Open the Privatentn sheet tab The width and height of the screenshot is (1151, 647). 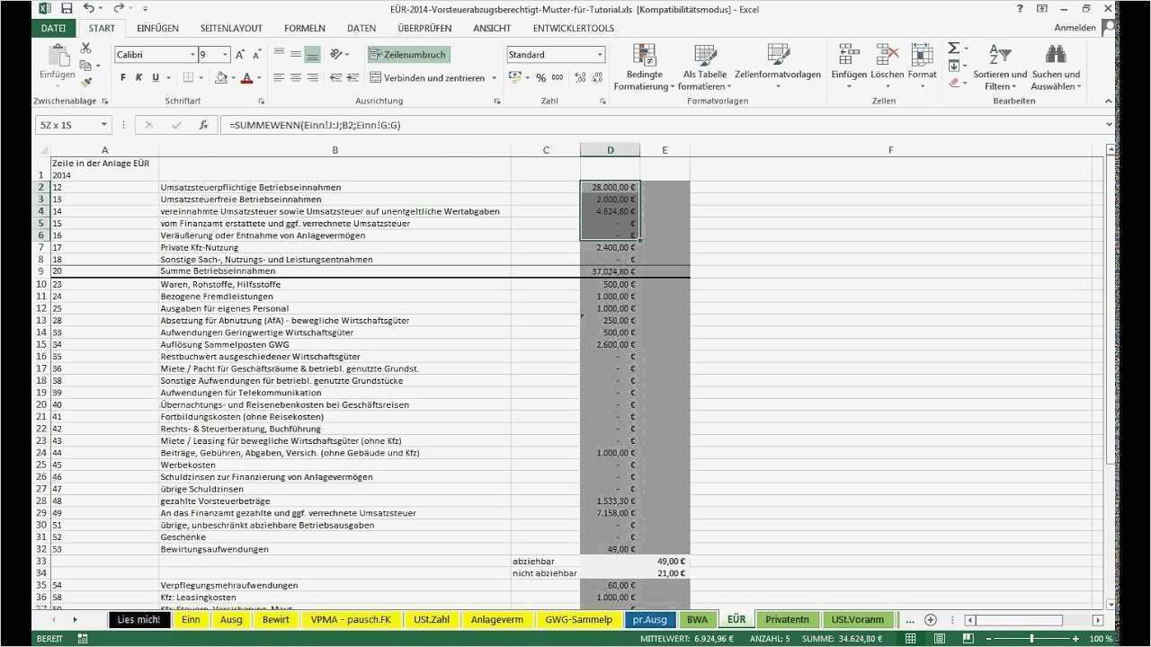[787, 619]
